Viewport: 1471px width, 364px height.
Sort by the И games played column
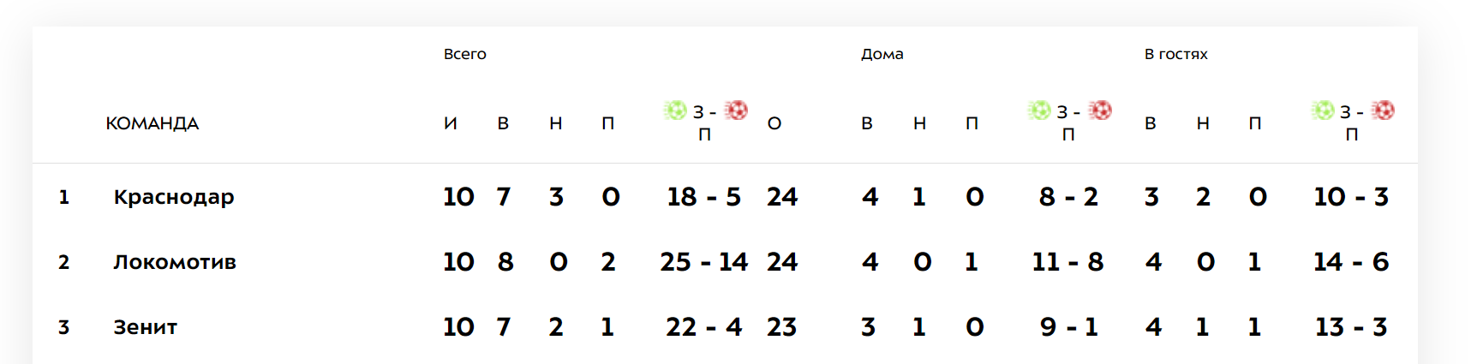[x=451, y=123]
